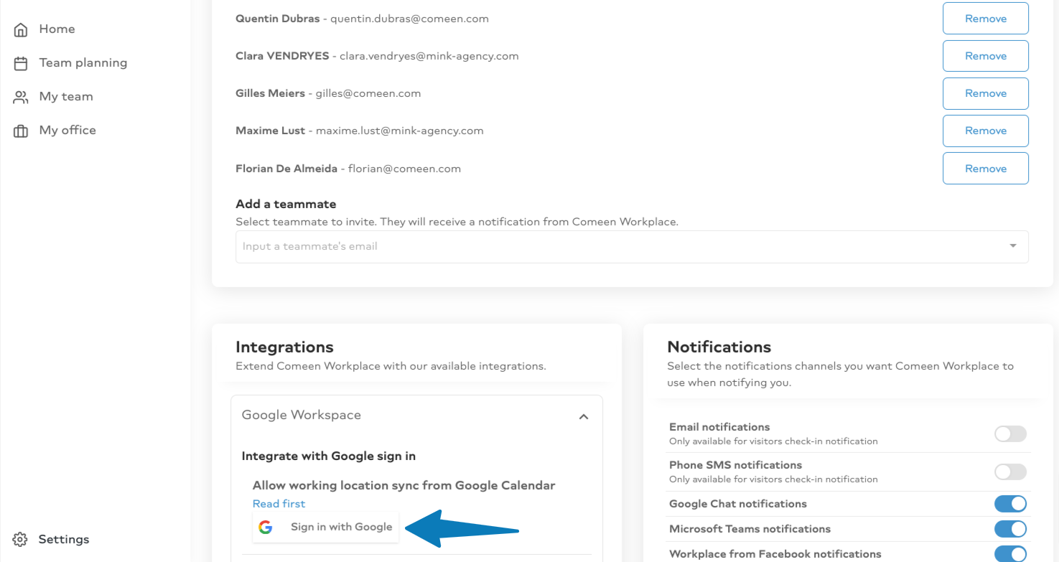Click Integrate with Google sign in text

[329, 456]
